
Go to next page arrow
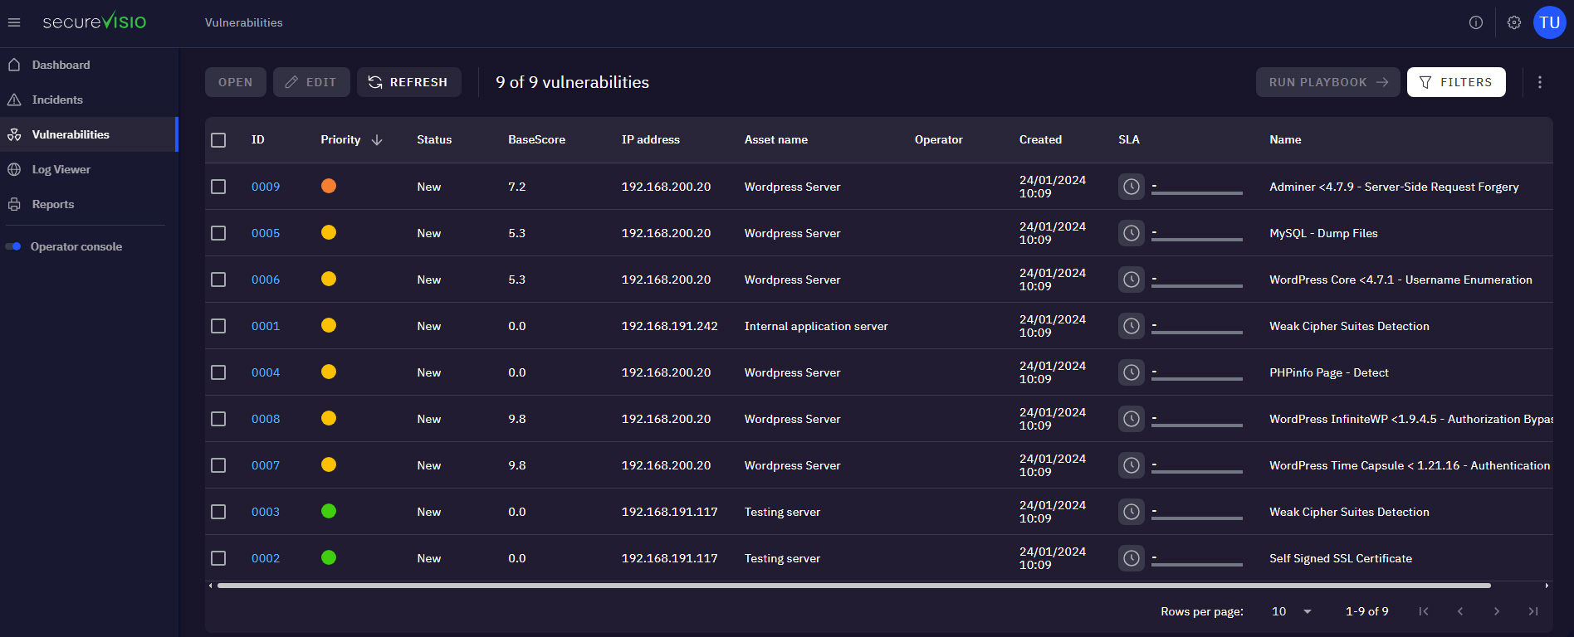[1497, 611]
